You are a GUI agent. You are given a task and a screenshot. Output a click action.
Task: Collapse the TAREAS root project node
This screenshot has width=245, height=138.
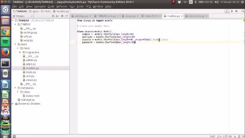pos(13,20)
